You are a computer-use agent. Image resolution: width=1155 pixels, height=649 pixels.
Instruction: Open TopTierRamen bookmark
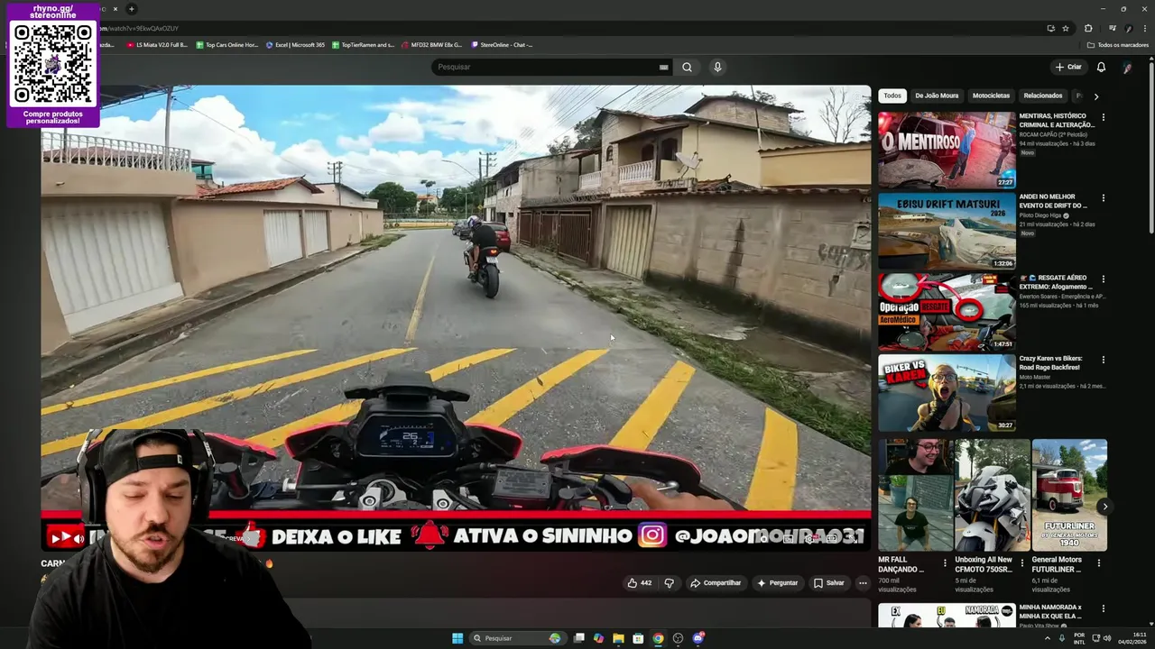363,45
